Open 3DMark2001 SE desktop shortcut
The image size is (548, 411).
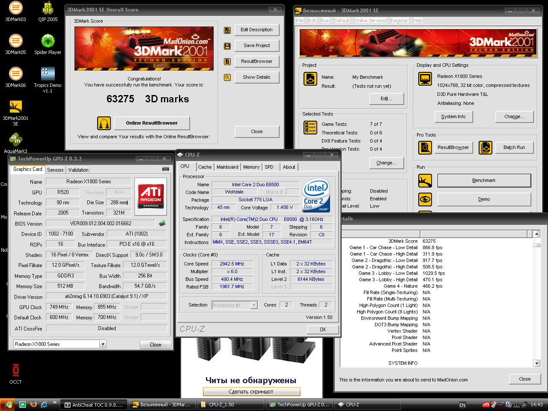[x=15, y=113]
